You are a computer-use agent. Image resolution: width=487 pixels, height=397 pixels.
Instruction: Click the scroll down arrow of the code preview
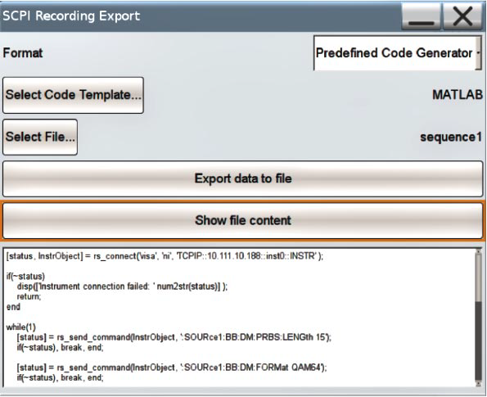[478, 384]
